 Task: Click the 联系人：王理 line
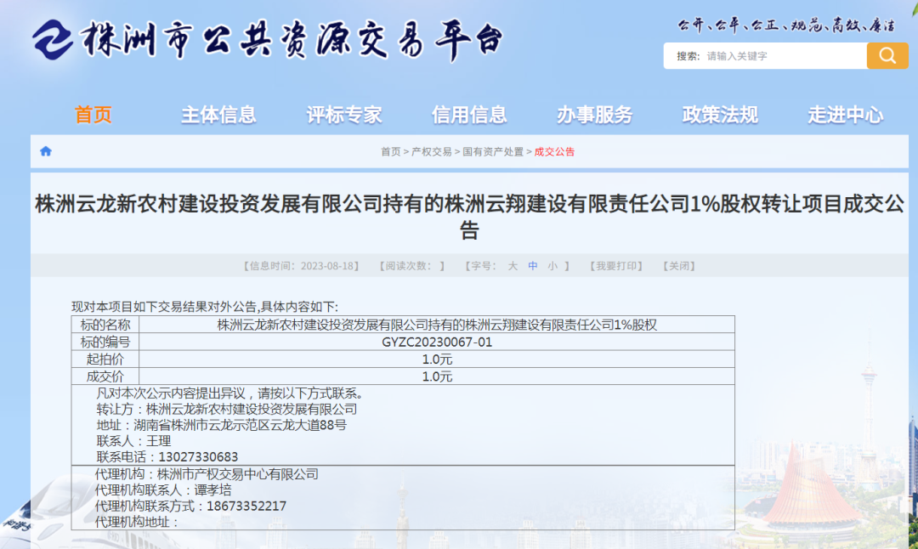133,441
